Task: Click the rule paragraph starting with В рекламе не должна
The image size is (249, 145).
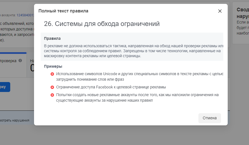Action: pos(134,51)
